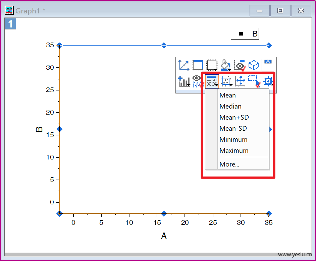Image resolution: width=316 pixels, height=261 pixels.
Task: Toggle the Show Legend eye icon
Action: point(240,65)
